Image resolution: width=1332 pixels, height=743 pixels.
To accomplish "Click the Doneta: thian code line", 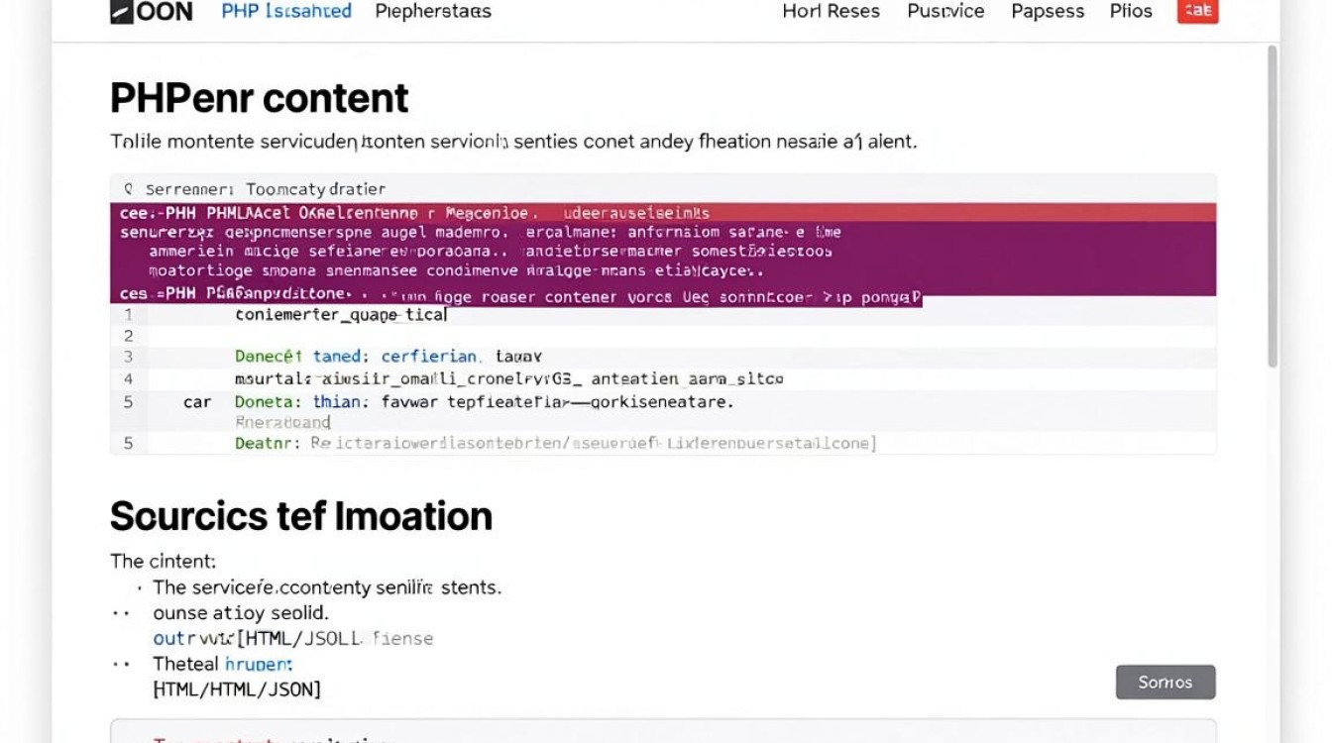I will coord(484,402).
